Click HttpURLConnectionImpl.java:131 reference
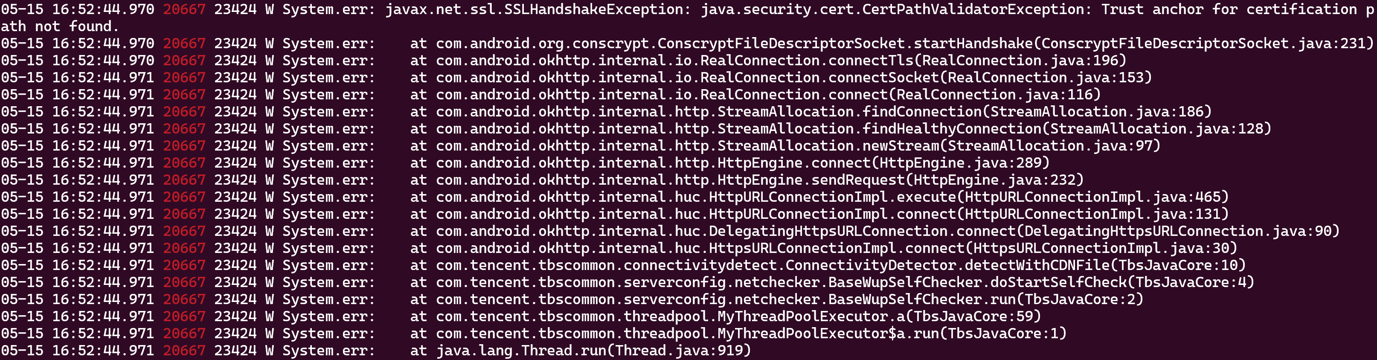Image resolution: width=1377 pixels, height=360 pixels. pos(1092,214)
